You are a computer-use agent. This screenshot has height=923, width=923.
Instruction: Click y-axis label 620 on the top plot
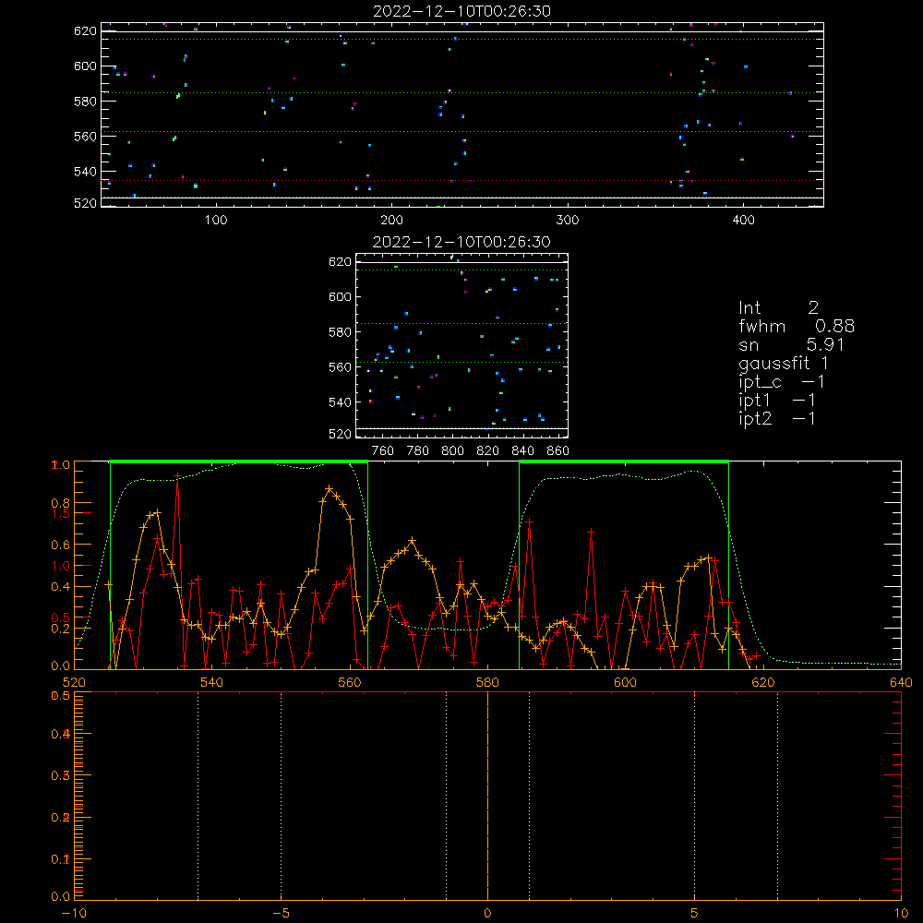click(85, 30)
